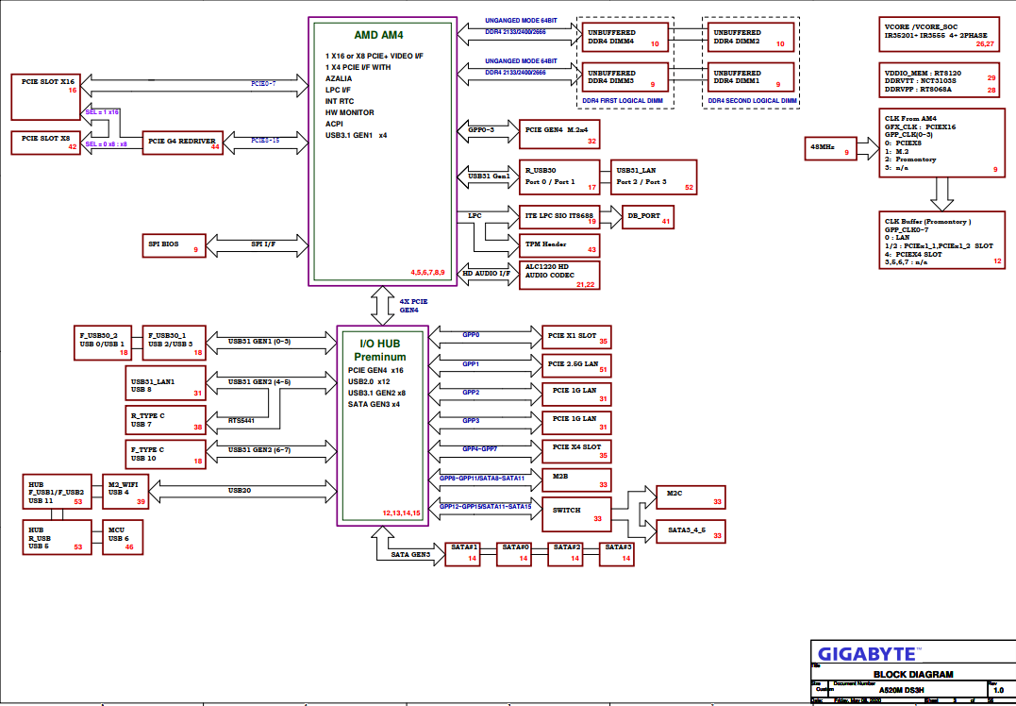This screenshot has height=706, width=1016.
Task: Select the AMD AM4 title
Action: point(379,35)
